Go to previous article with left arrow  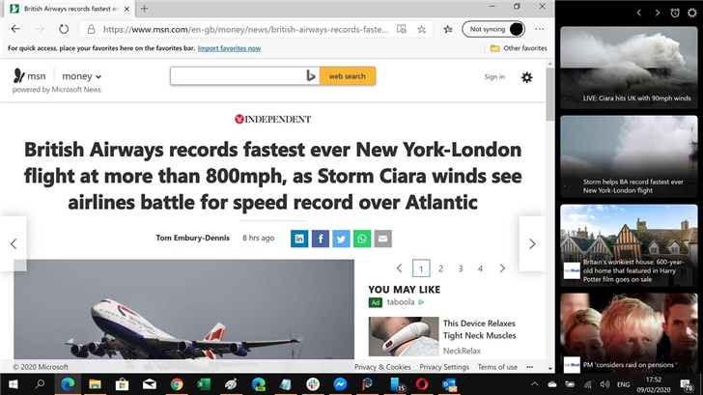point(14,244)
